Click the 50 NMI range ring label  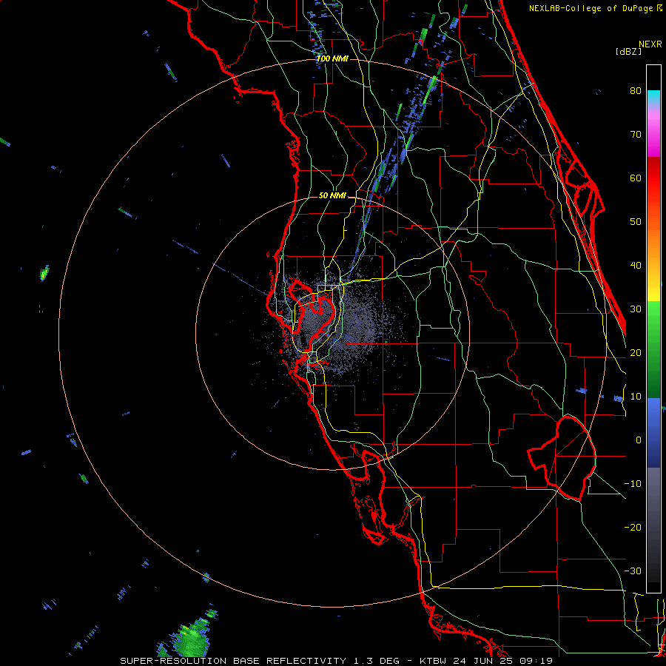click(332, 196)
